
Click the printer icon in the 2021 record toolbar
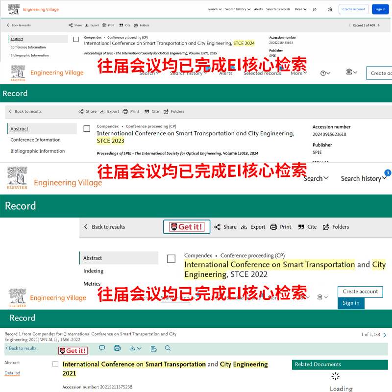tap(117, 348)
